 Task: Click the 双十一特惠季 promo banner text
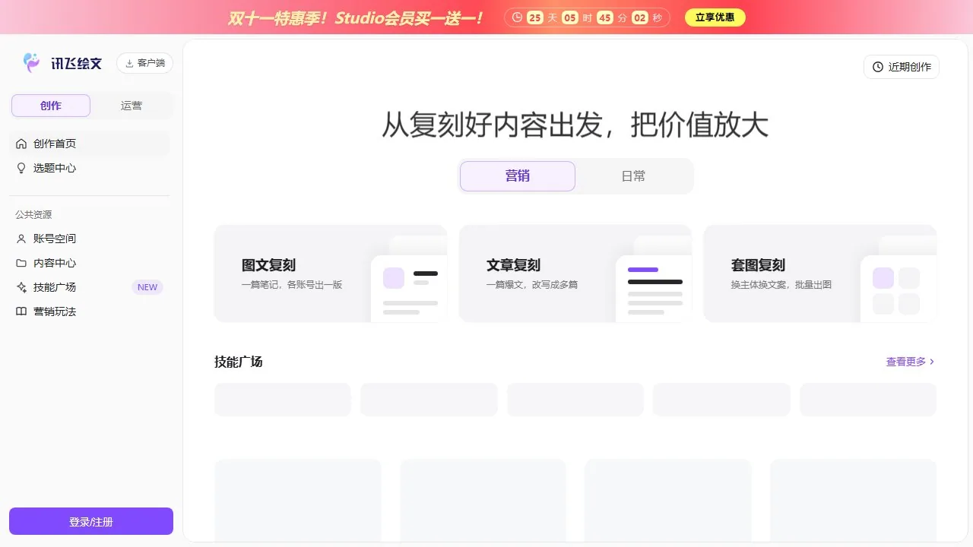coord(356,17)
